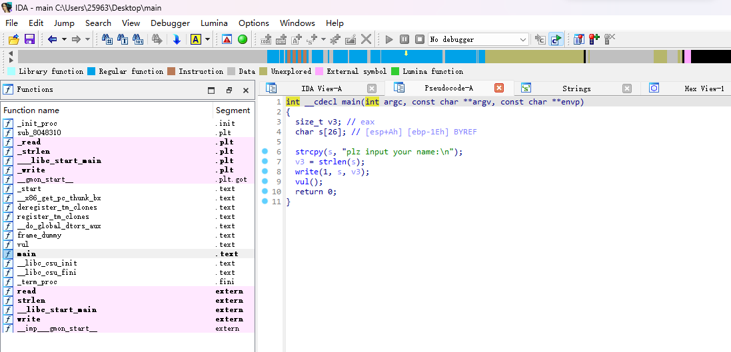The width and height of the screenshot is (731, 352).
Task: Switch to the Strings tab
Action: click(x=576, y=88)
